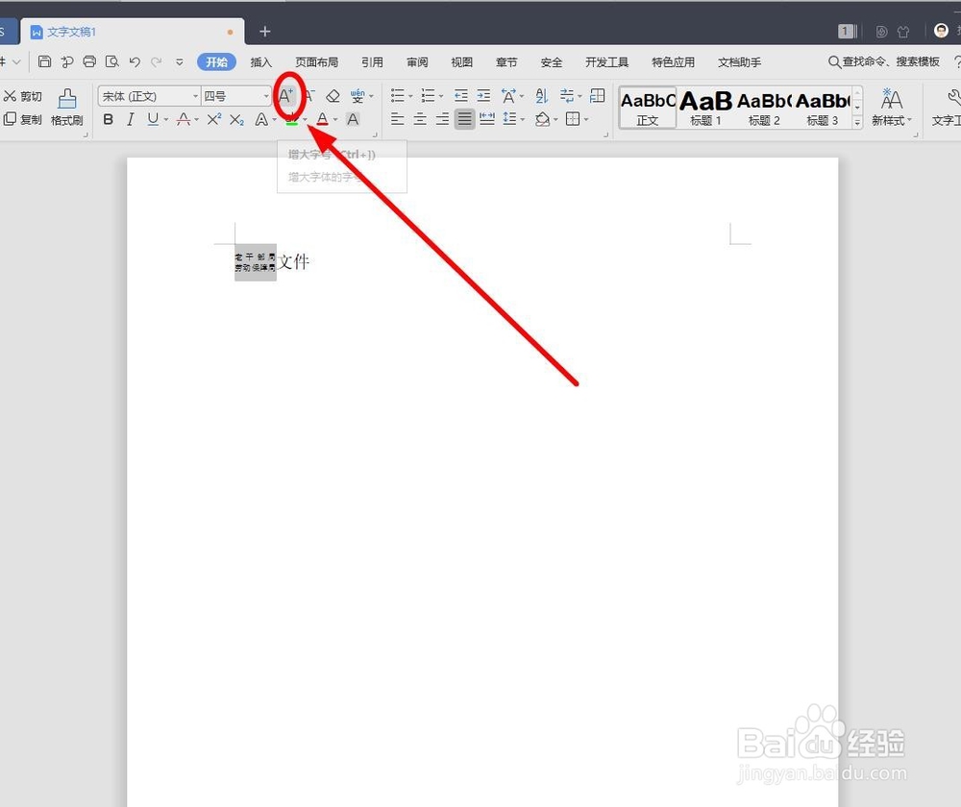Open the 视图 tab

click(x=462, y=61)
